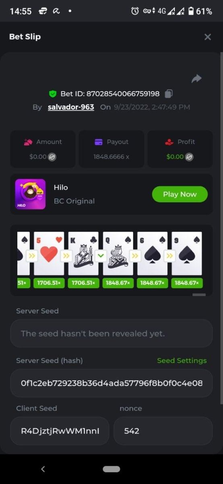Open the Hilo game thumbnail
The width and height of the screenshot is (223, 484).
click(x=30, y=194)
